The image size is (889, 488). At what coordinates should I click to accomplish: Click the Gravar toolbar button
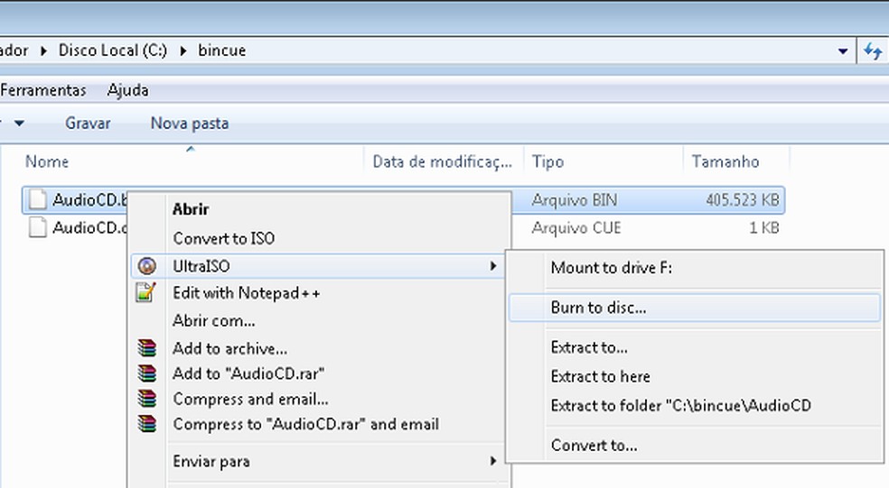coord(88,123)
